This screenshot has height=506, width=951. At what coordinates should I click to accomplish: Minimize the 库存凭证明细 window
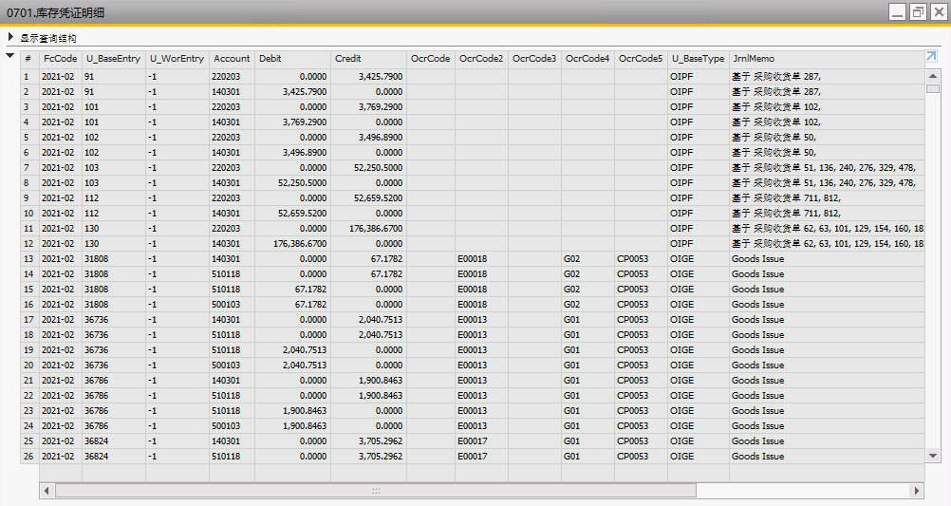point(898,12)
